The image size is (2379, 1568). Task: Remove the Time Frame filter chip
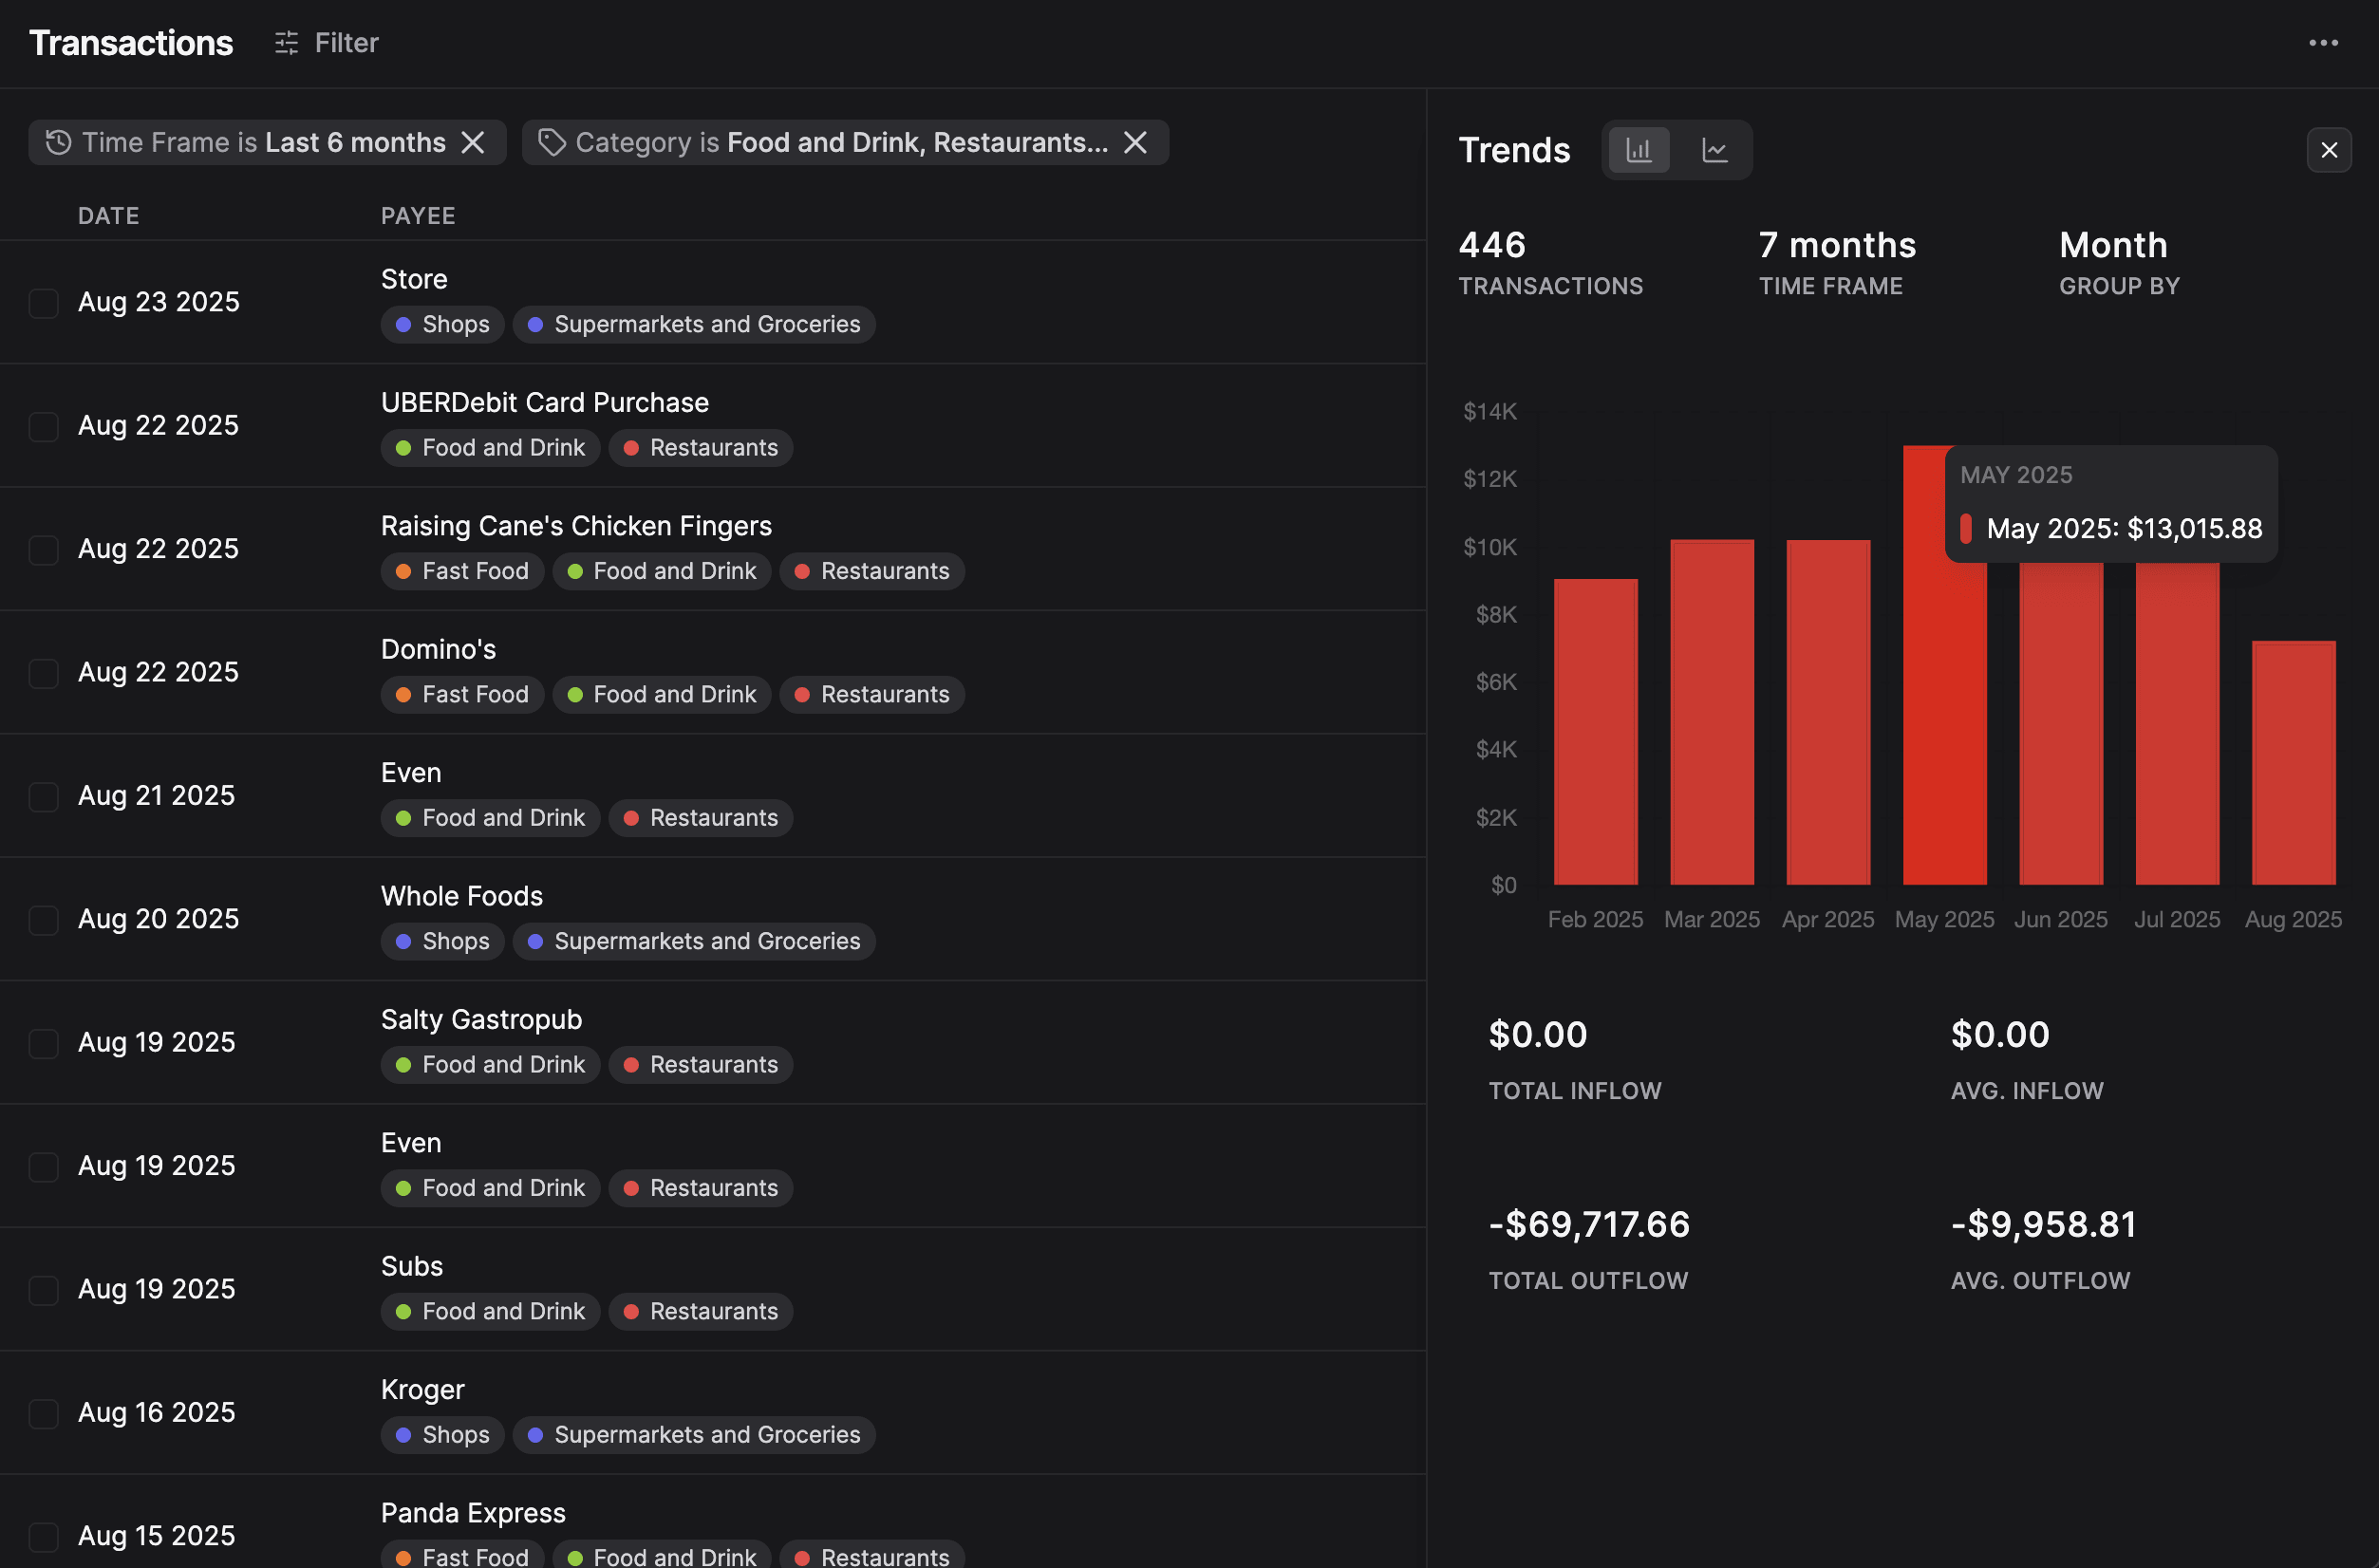(473, 143)
